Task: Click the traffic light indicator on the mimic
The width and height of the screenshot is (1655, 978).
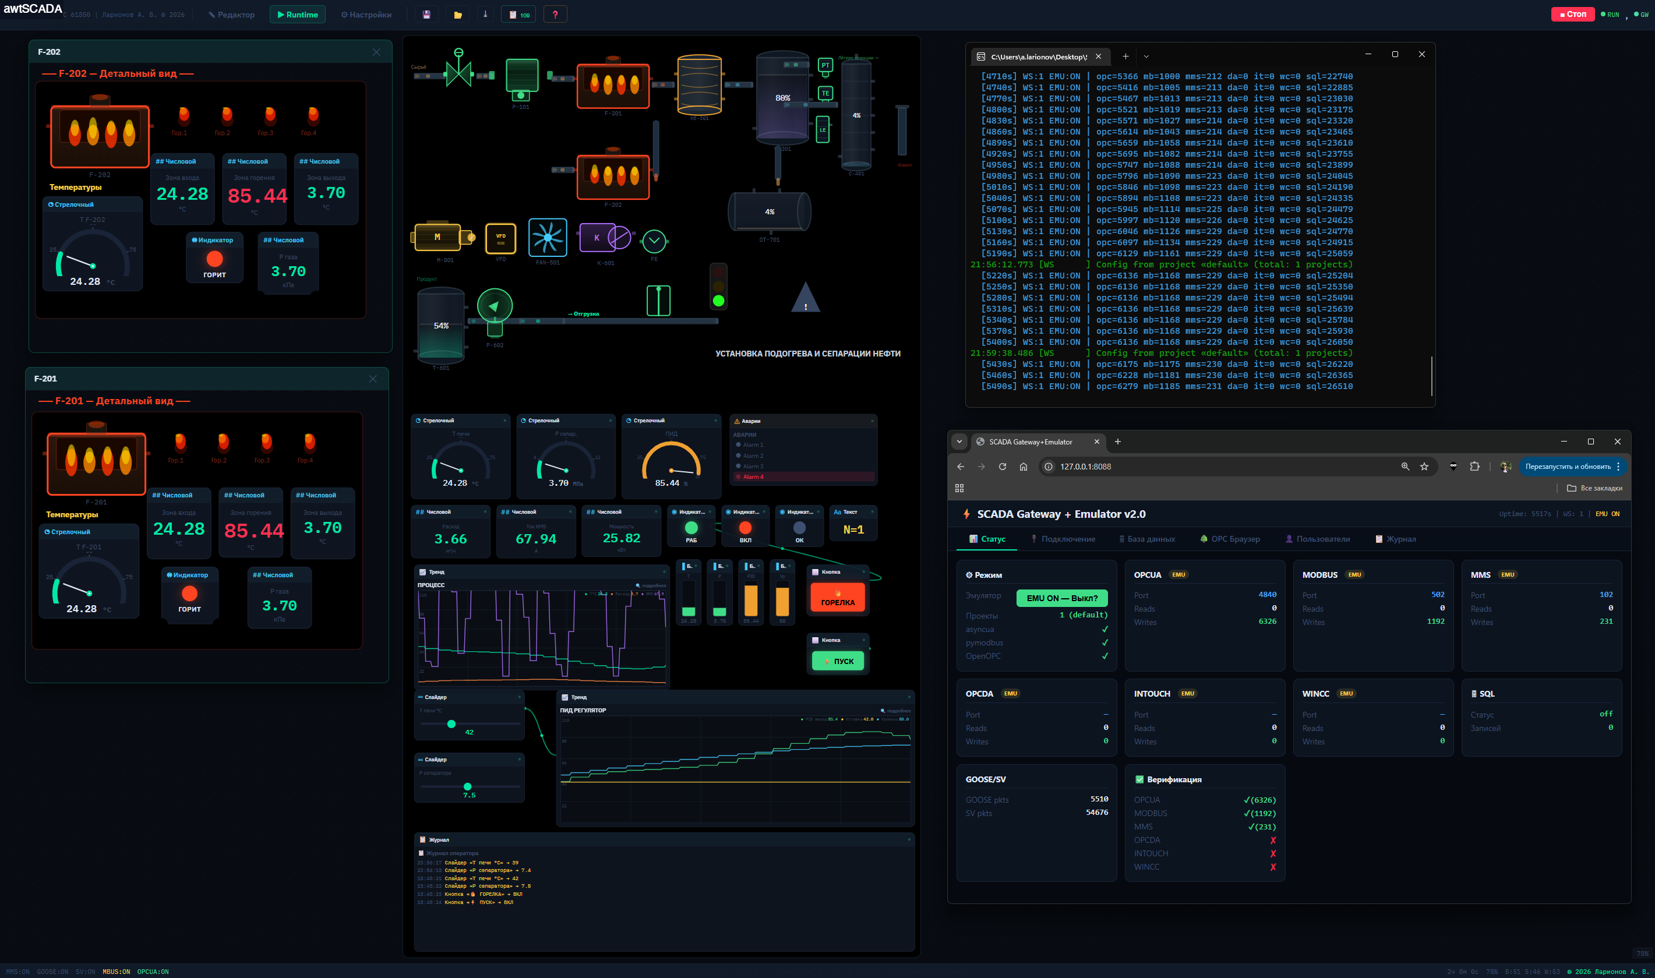Action: 718,285
